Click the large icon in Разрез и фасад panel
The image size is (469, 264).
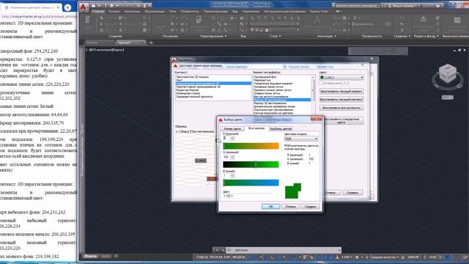click(424, 21)
